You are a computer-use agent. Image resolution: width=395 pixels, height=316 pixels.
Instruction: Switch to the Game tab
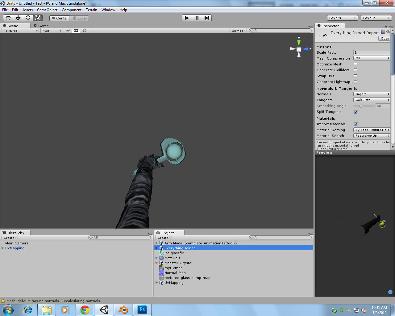(41, 26)
